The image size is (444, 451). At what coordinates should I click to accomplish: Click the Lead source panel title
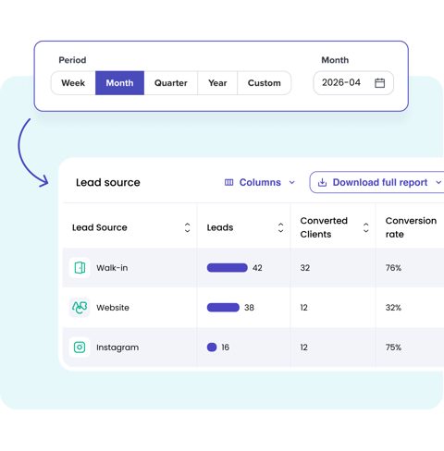point(108,182)
